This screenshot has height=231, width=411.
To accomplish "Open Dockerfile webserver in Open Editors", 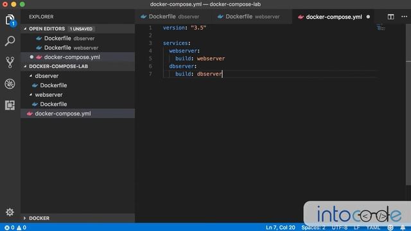I will tap(78, 47).
